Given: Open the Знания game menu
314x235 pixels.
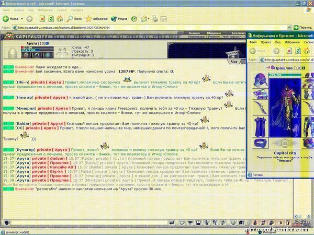Looking at the screenshot, I should pos(194,33).
